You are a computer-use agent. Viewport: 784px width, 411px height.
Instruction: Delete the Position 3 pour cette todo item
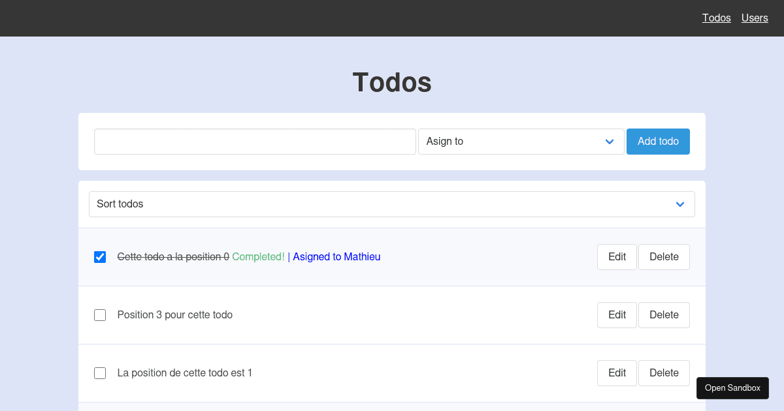pos(664,315)
